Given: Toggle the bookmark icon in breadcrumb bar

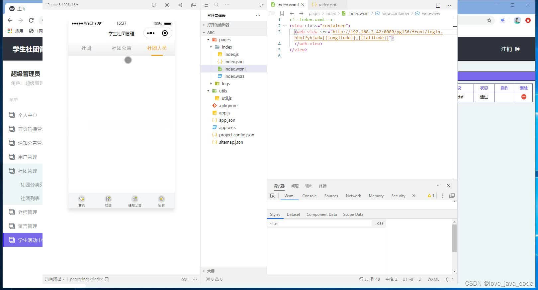Looking at the screenshot, I should point(282,13).
